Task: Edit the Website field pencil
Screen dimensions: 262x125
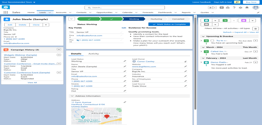Action: coord(185,66)
